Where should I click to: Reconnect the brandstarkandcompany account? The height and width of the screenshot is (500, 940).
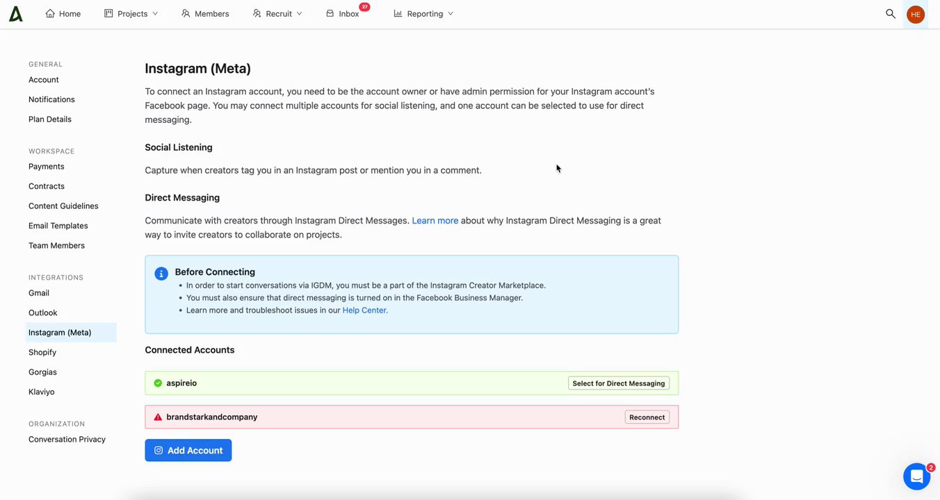tap(647, 417)
